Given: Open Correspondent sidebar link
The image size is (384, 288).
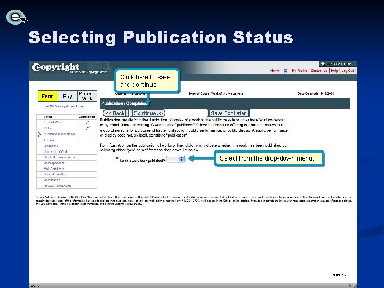Looking at the screenshot, I should click(54, 163).
